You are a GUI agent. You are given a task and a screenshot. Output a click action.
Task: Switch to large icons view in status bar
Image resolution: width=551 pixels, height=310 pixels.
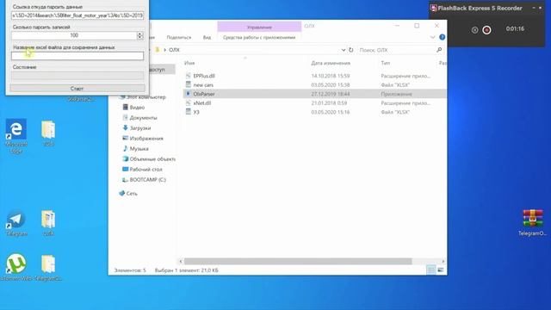point(440,270)
